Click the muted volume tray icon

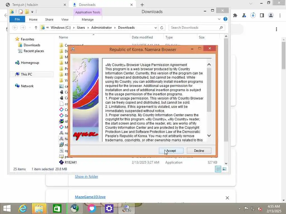(x=259, y=208)
